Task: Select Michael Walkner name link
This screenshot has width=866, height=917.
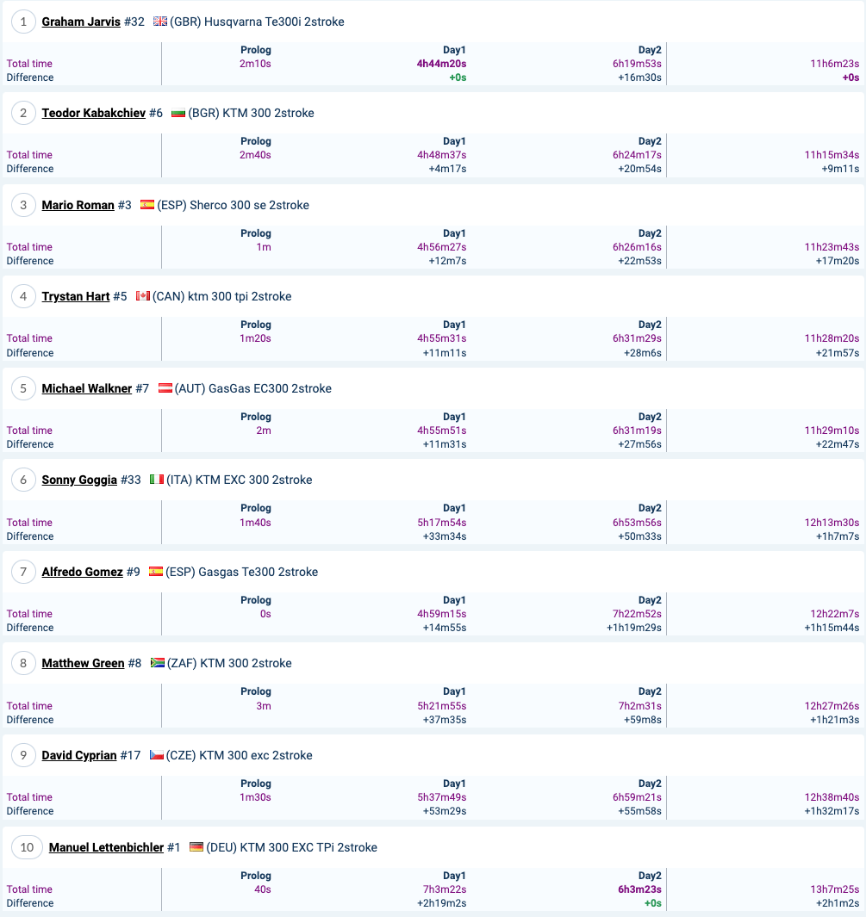Action: coord(86,388)
